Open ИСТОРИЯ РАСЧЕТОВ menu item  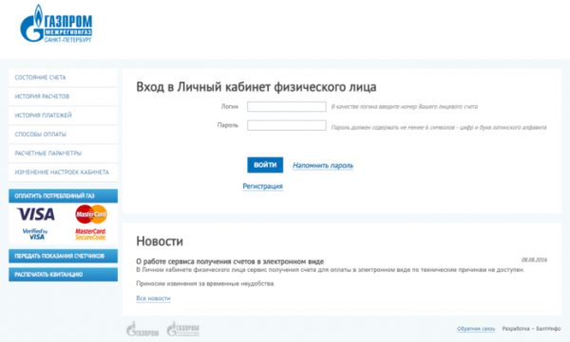pyautogui.click(x=64, y=97)
